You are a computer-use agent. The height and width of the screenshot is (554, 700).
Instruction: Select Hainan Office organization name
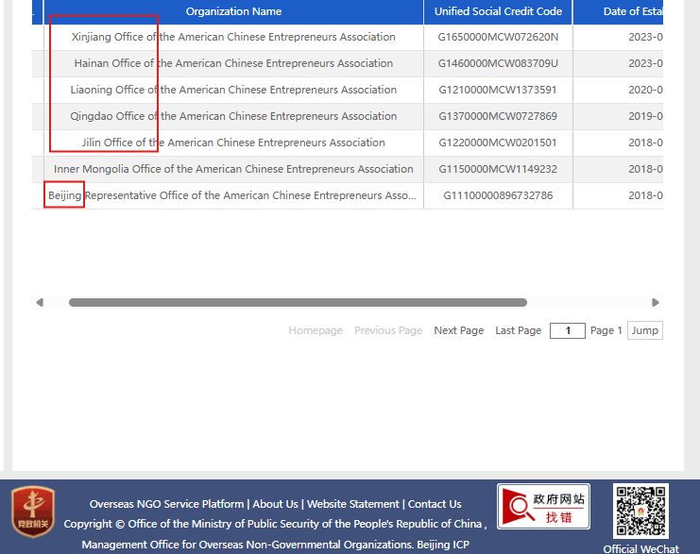(233, 63)
